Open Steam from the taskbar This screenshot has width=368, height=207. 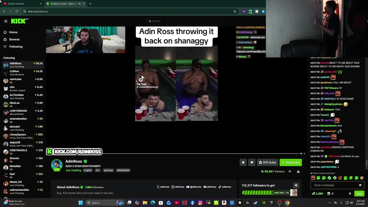pyautogui.click(x=255, y=203)
